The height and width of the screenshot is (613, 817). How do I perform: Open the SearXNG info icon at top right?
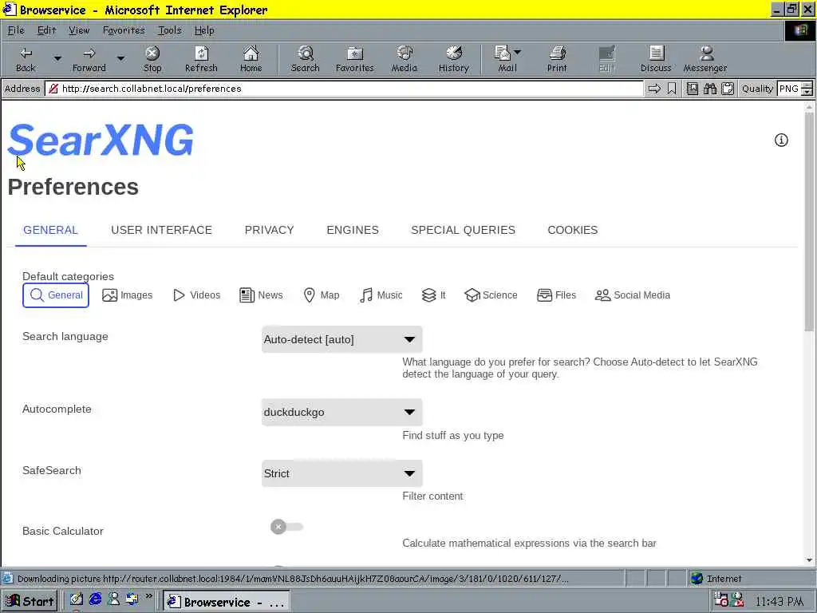[x=781, y=140]
